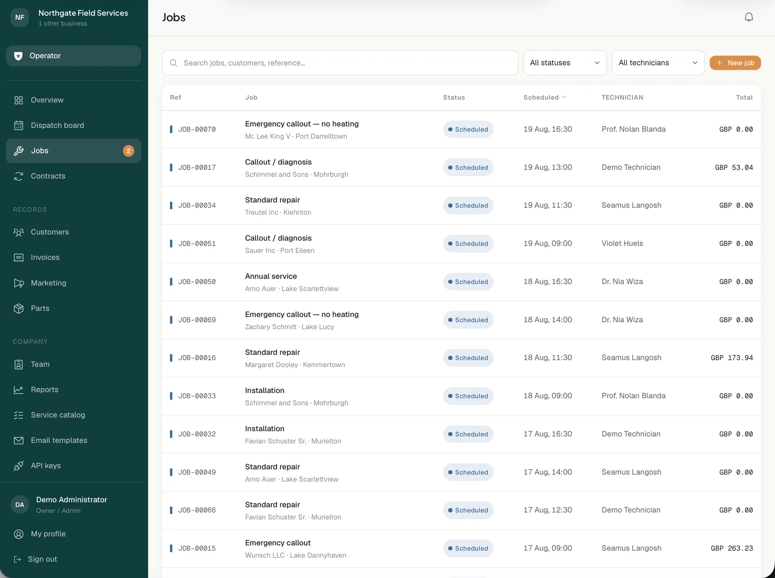
Task: Click the Dispatch board calendar icon
Action: pyautogui.click(x=19, y=125)
